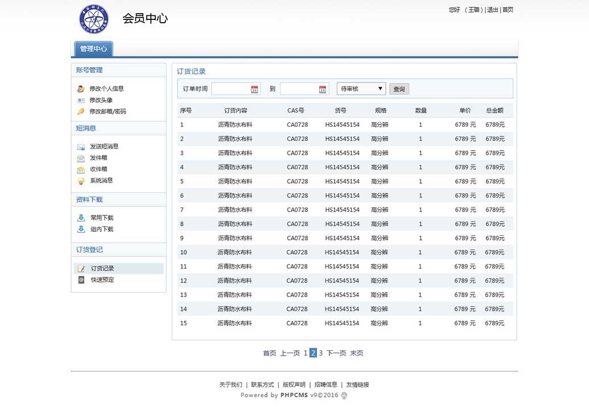This screenshot has width=589, height=415.
Task: Click the site logo emblem
Action: coord(93,19)
